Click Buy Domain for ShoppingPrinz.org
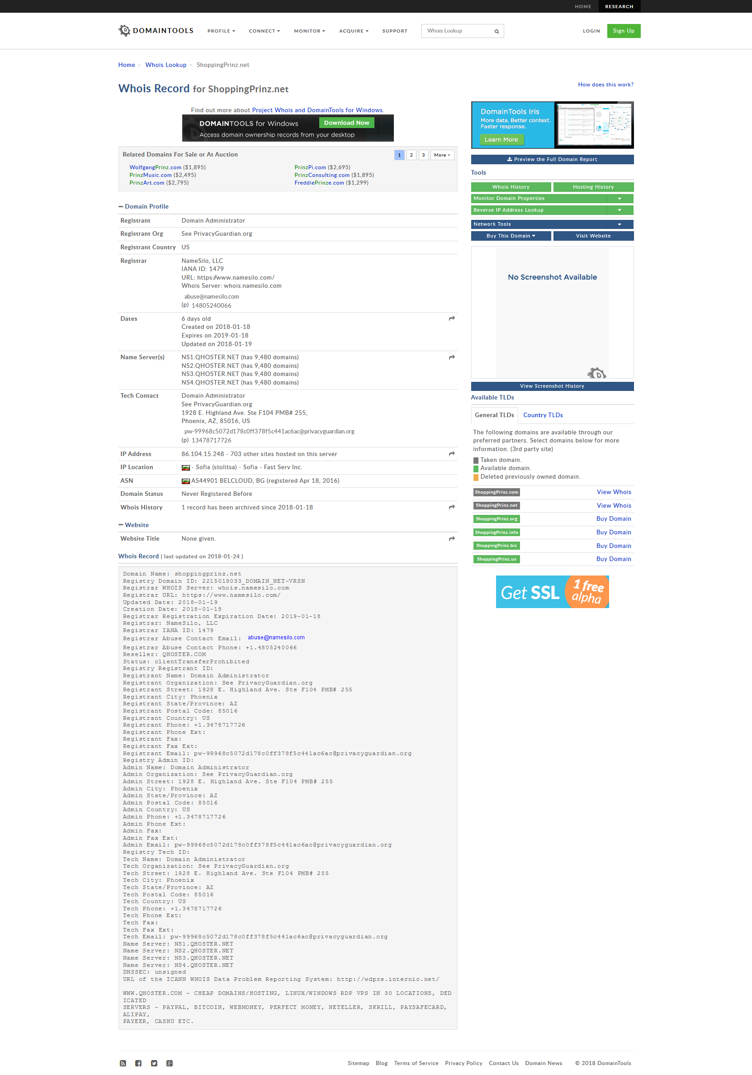 614,519
